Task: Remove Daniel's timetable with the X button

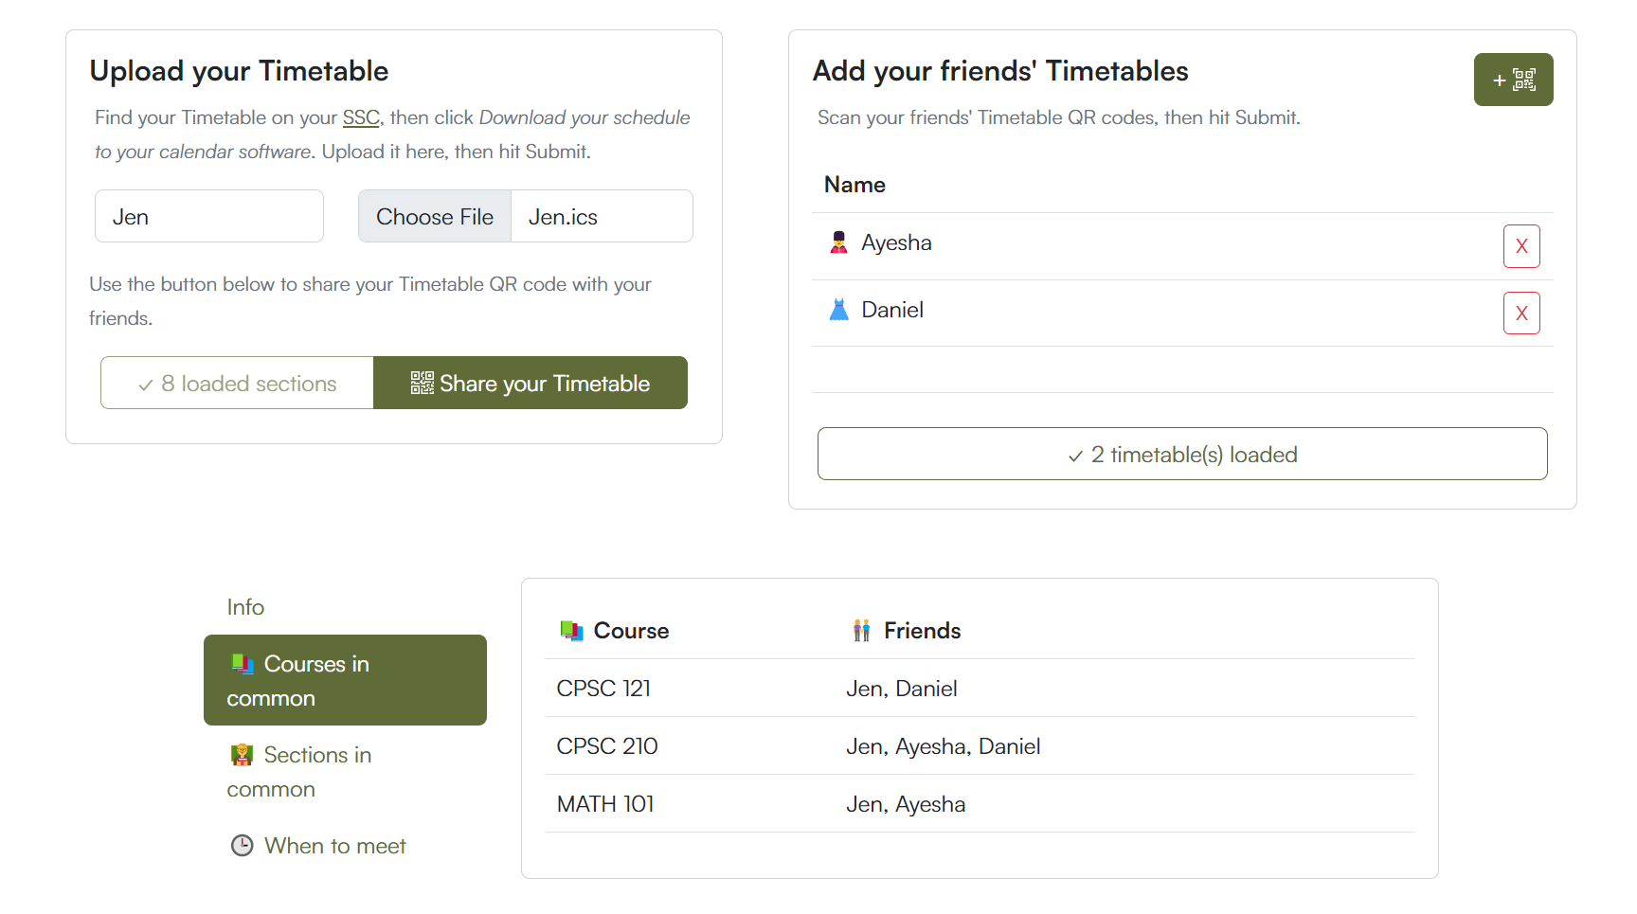Action: [x=1520, y=314]
